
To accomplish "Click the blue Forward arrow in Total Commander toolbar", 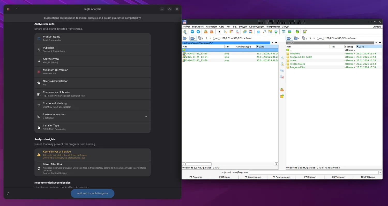I will 198,32.
